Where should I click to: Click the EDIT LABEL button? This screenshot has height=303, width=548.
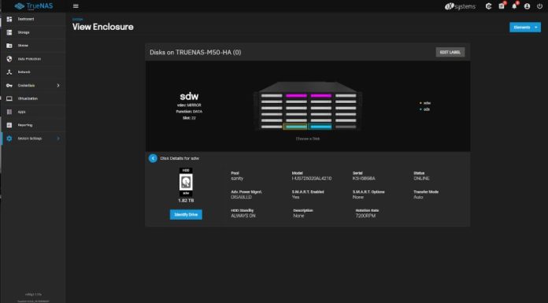click(x=450, y=52)
